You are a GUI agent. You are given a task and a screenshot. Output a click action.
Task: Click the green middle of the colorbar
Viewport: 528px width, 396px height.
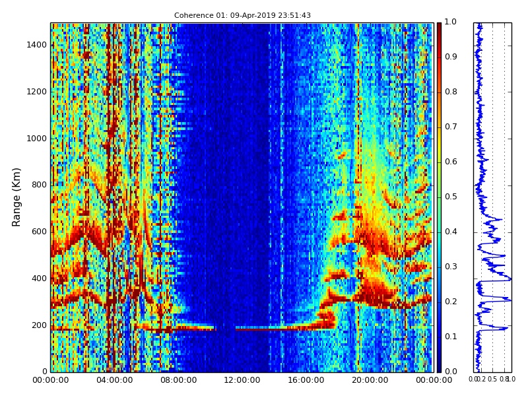tap(439, 197)
